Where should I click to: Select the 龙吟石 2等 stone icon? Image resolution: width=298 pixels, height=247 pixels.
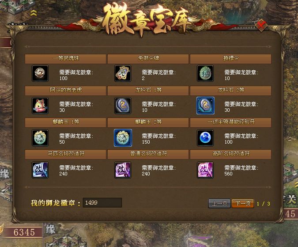click(x=205, y=106)
